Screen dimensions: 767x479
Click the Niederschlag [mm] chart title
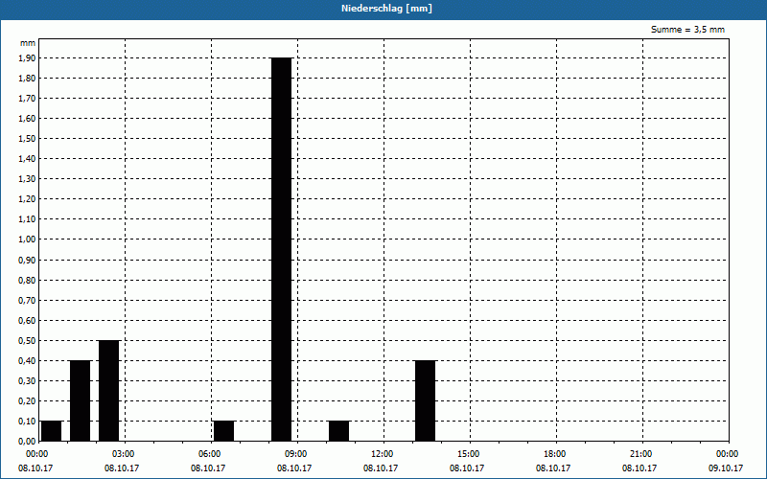point(386,9)
